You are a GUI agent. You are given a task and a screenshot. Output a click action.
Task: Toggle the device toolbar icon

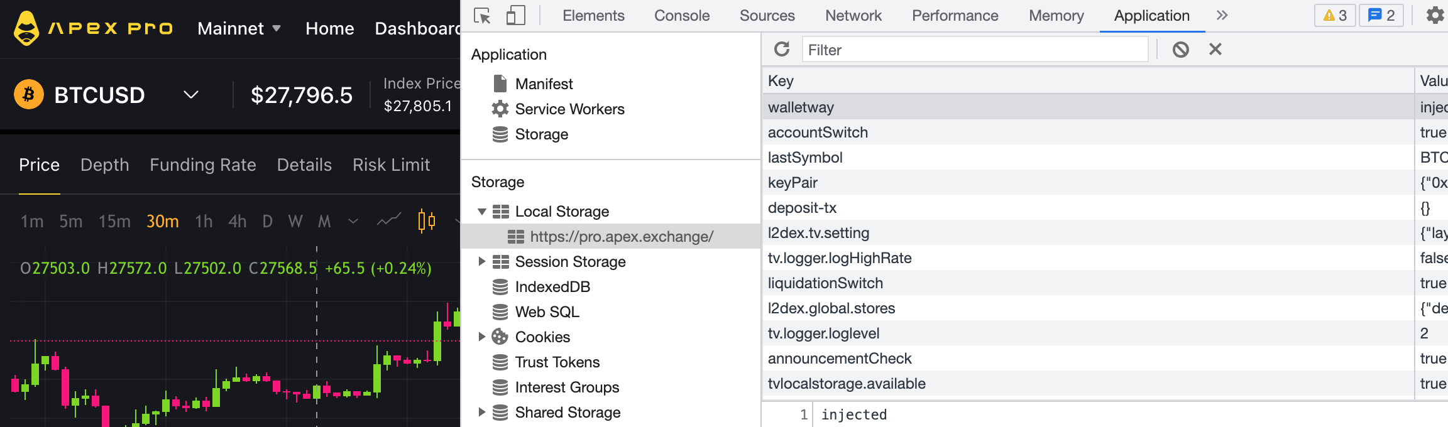click(x=515, y=16)
